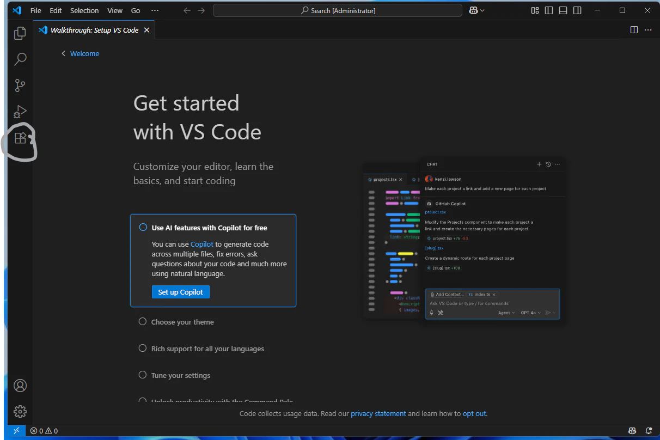Image resolution: width=660 pixels, height=440 pixels.
Task: Open remote window from status bar icon
Action: click(x=16, y=431)
